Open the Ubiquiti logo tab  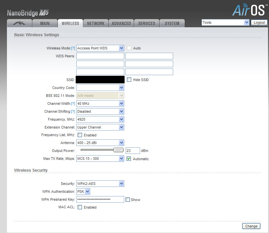tap(19, 23)
